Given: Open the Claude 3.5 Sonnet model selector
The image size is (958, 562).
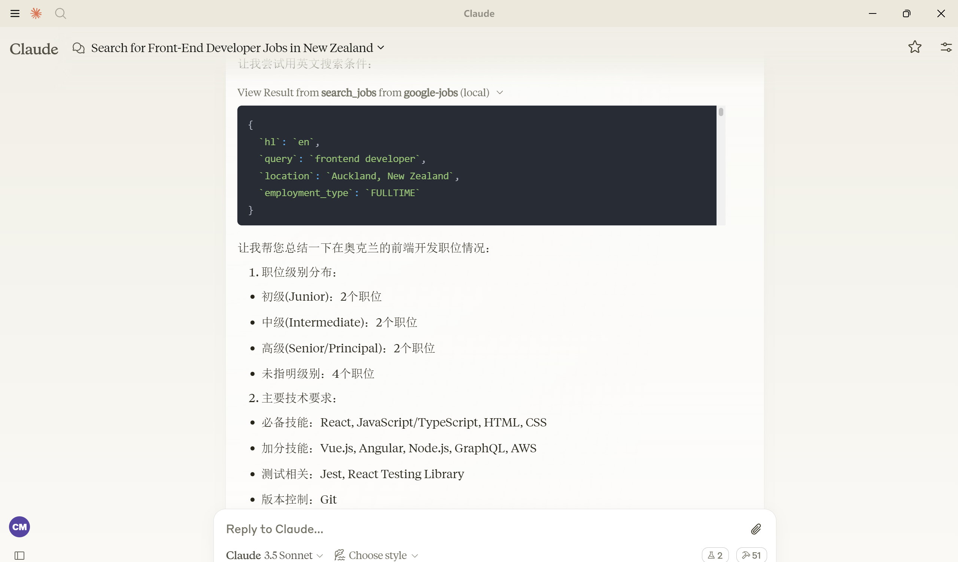Looking at the screenshot, I should pyautogui.click(x=274, y=555).
